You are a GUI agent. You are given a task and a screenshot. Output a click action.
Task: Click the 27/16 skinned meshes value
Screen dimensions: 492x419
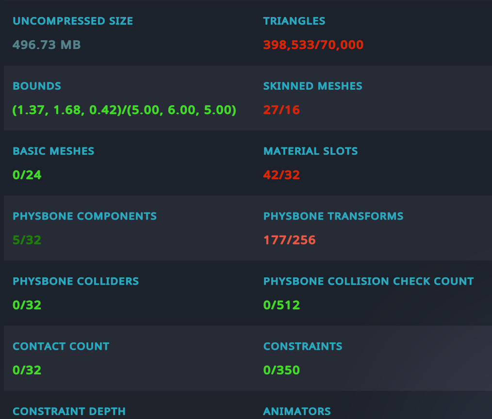coord(281,110)
